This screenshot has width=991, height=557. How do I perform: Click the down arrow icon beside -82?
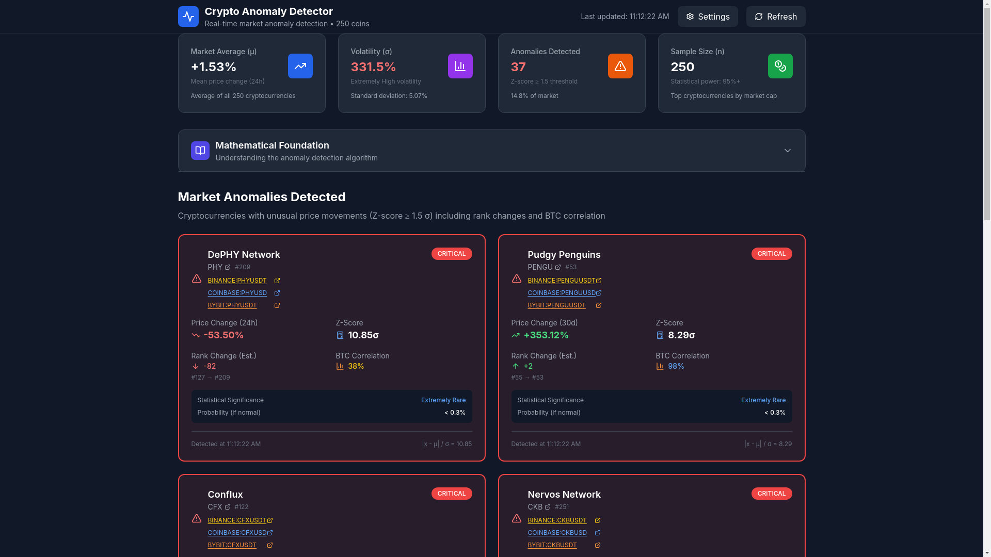point(195,366)
